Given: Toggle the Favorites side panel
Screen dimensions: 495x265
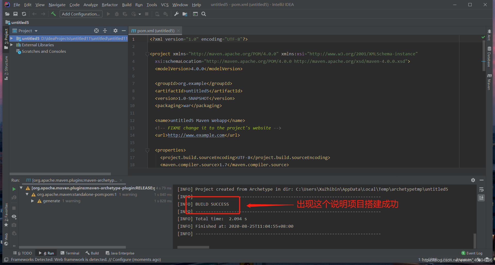Looking at the screenshot, I should point(6,215).
